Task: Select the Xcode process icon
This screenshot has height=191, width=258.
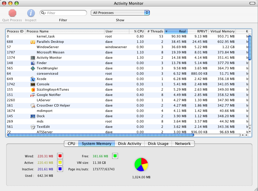Action: (33, 79)
